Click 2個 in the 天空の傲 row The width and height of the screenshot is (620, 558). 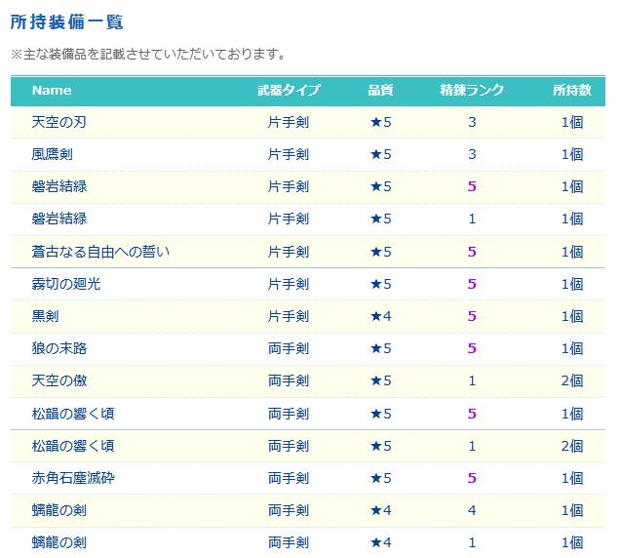pyautogui.click(x=572, y=380)
